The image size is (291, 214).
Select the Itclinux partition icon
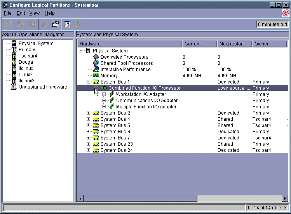[x=14, y=68]
